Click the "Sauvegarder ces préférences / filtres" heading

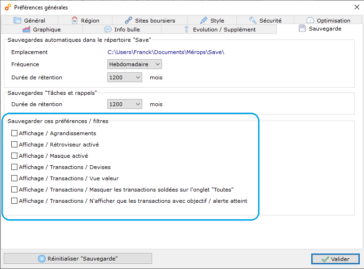tap(58, 121)
